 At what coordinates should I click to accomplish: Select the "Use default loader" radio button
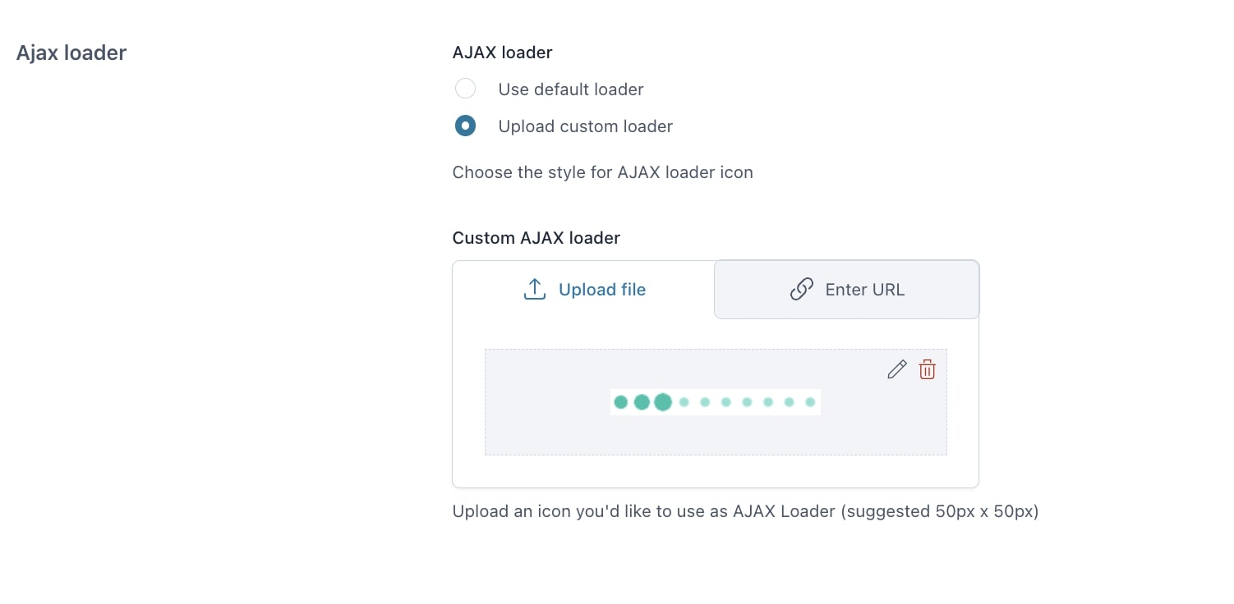465,89
